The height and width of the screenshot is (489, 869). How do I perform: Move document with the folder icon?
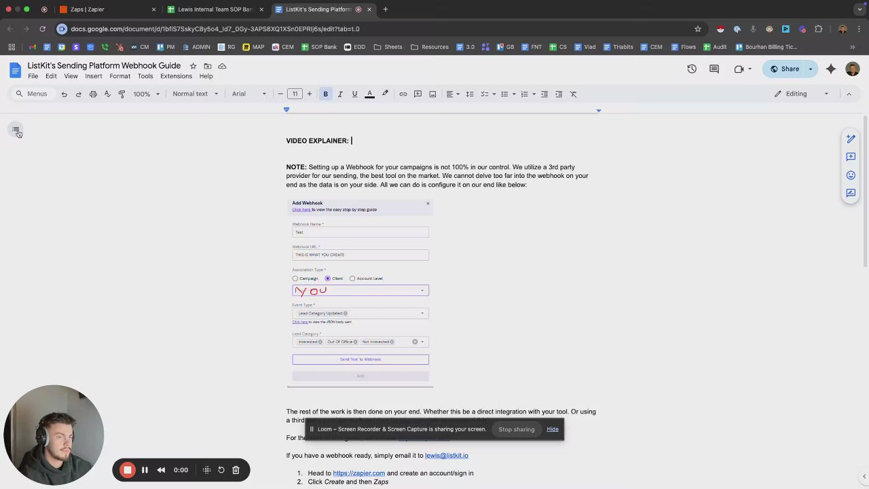point(208,66)
